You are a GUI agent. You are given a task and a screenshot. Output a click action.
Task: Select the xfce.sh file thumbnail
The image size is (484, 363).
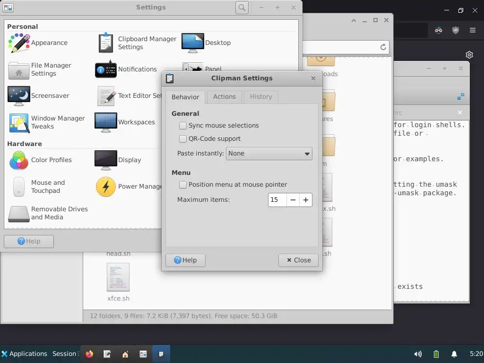point(118,277)
